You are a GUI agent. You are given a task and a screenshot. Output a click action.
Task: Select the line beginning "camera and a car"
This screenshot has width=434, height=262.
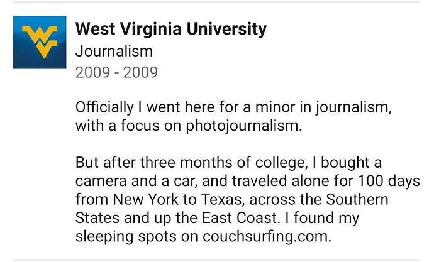tap(248, 182)
